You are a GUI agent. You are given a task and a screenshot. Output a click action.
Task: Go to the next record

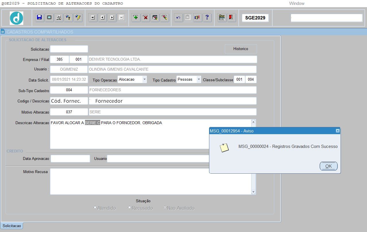[x=112, y=17]
